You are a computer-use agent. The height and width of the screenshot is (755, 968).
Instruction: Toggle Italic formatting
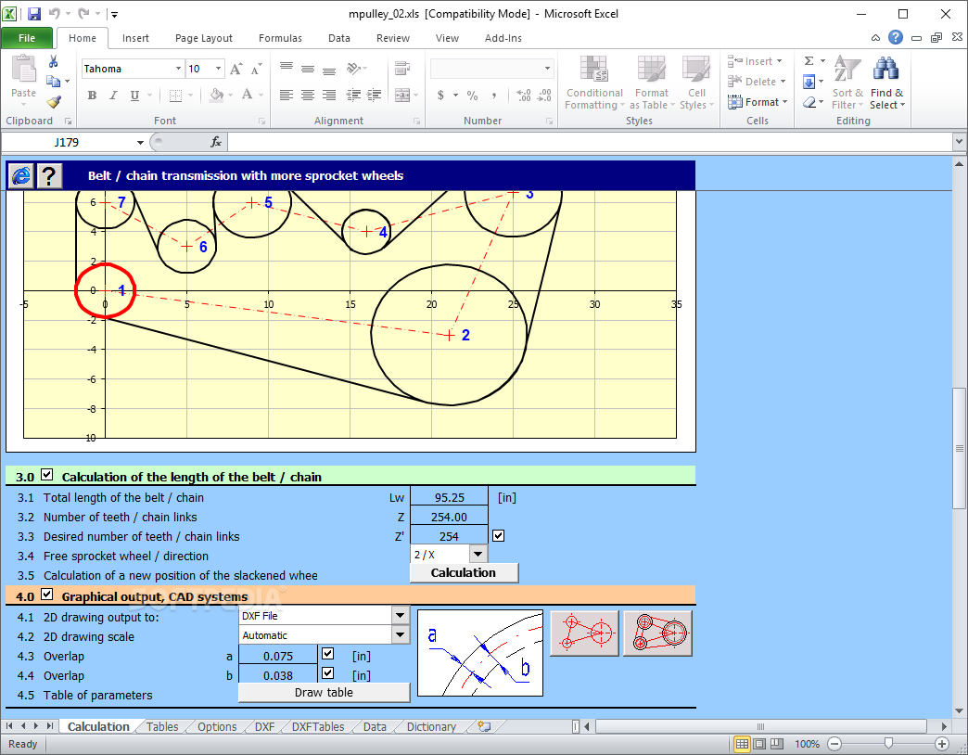[113, 95]
